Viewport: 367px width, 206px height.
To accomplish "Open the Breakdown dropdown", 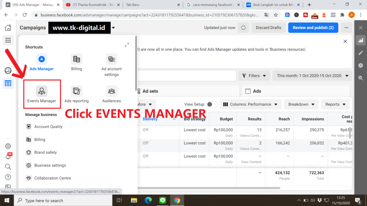I will pos(301,104).
